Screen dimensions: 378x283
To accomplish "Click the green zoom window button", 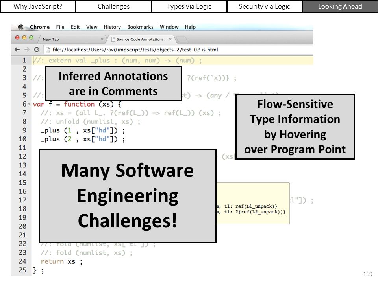I will coord(31,38).
